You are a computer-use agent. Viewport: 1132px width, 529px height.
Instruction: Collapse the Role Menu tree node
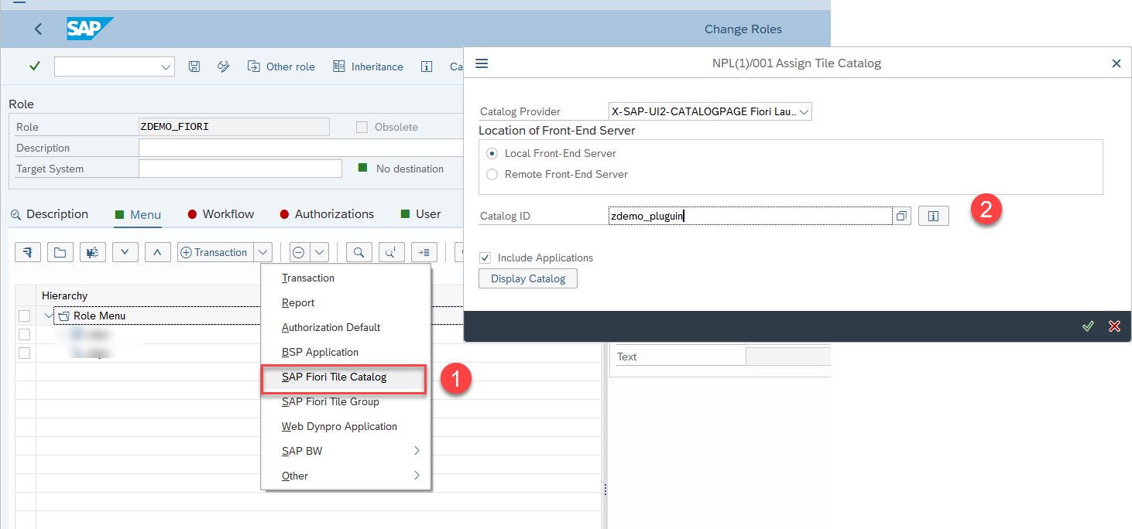[x=49, y=316]
